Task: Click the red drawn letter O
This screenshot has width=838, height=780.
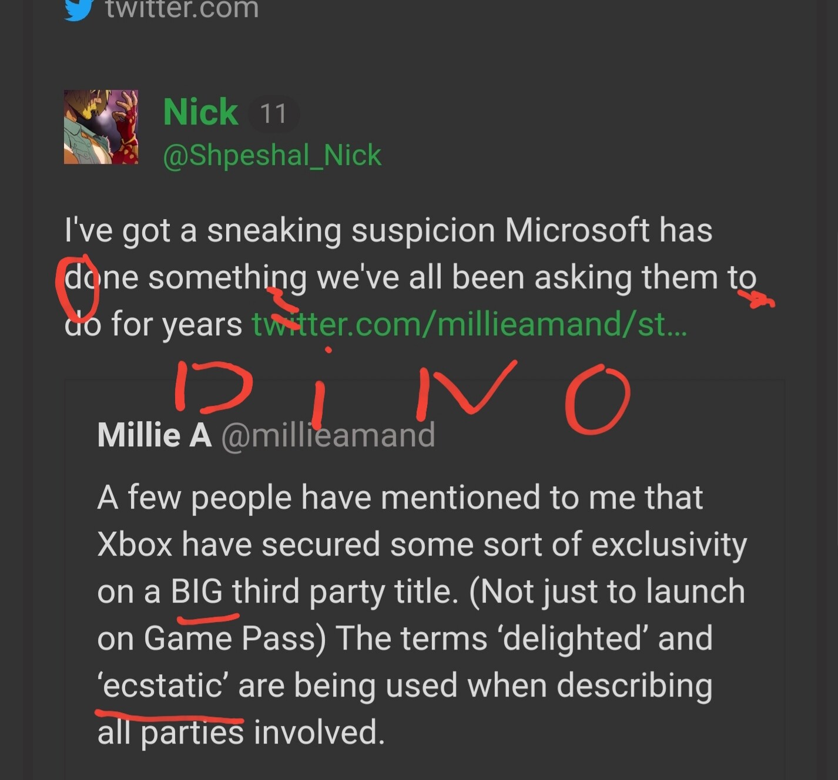Action: 597,399
